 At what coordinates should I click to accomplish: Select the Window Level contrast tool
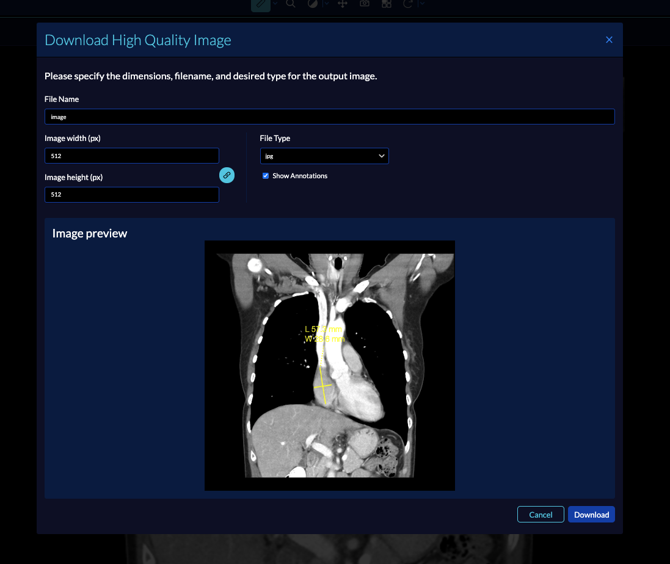(x=313, y=4)
